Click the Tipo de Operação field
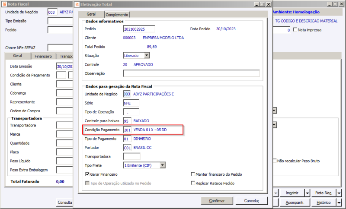Screen dimensions: 346x209 (131, 112)
